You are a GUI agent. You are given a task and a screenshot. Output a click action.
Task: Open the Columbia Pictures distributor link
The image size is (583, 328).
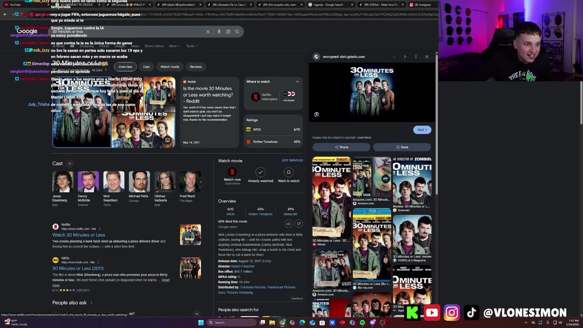click(x=253, y=287)
